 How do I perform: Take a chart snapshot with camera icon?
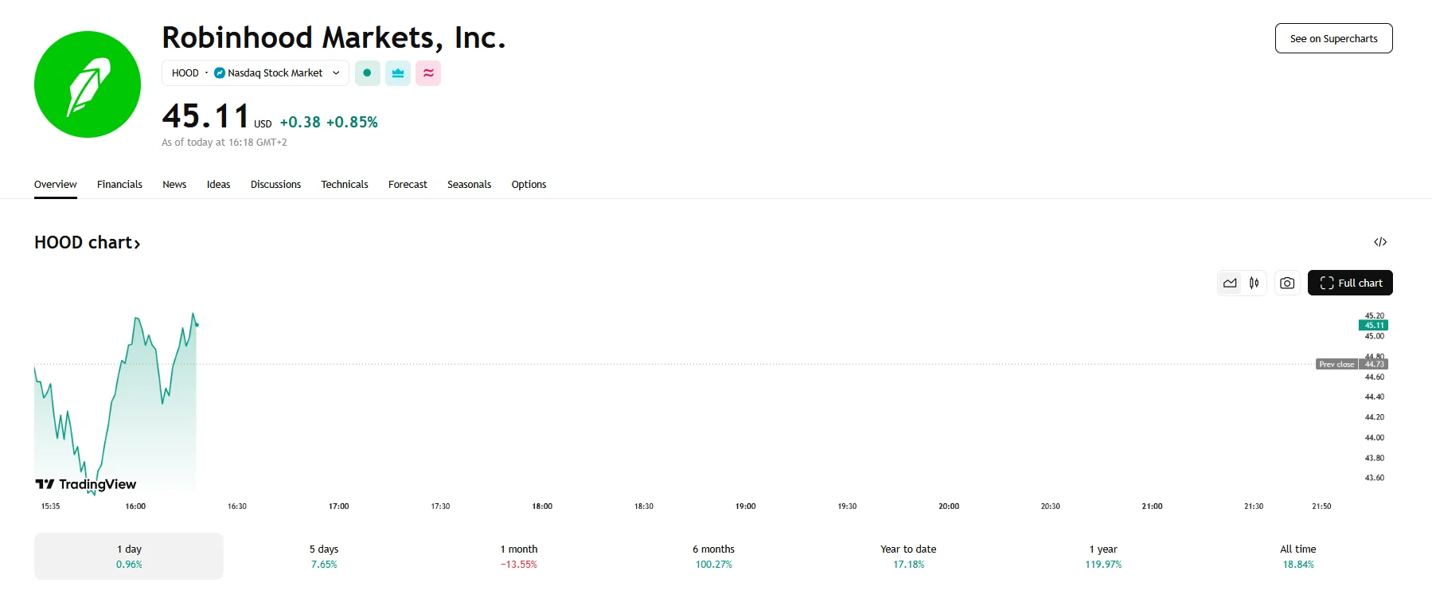click(x=1287, y=283)
